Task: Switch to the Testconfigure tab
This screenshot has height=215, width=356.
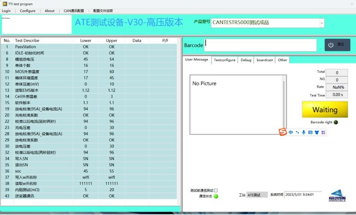Action: [224, 60]
